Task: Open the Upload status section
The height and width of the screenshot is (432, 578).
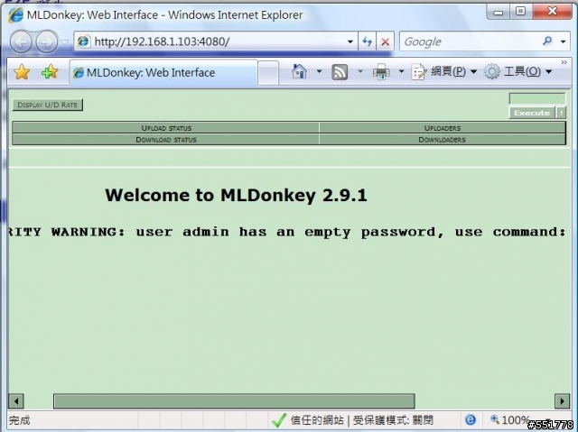Action: click(x=166, y=128)
